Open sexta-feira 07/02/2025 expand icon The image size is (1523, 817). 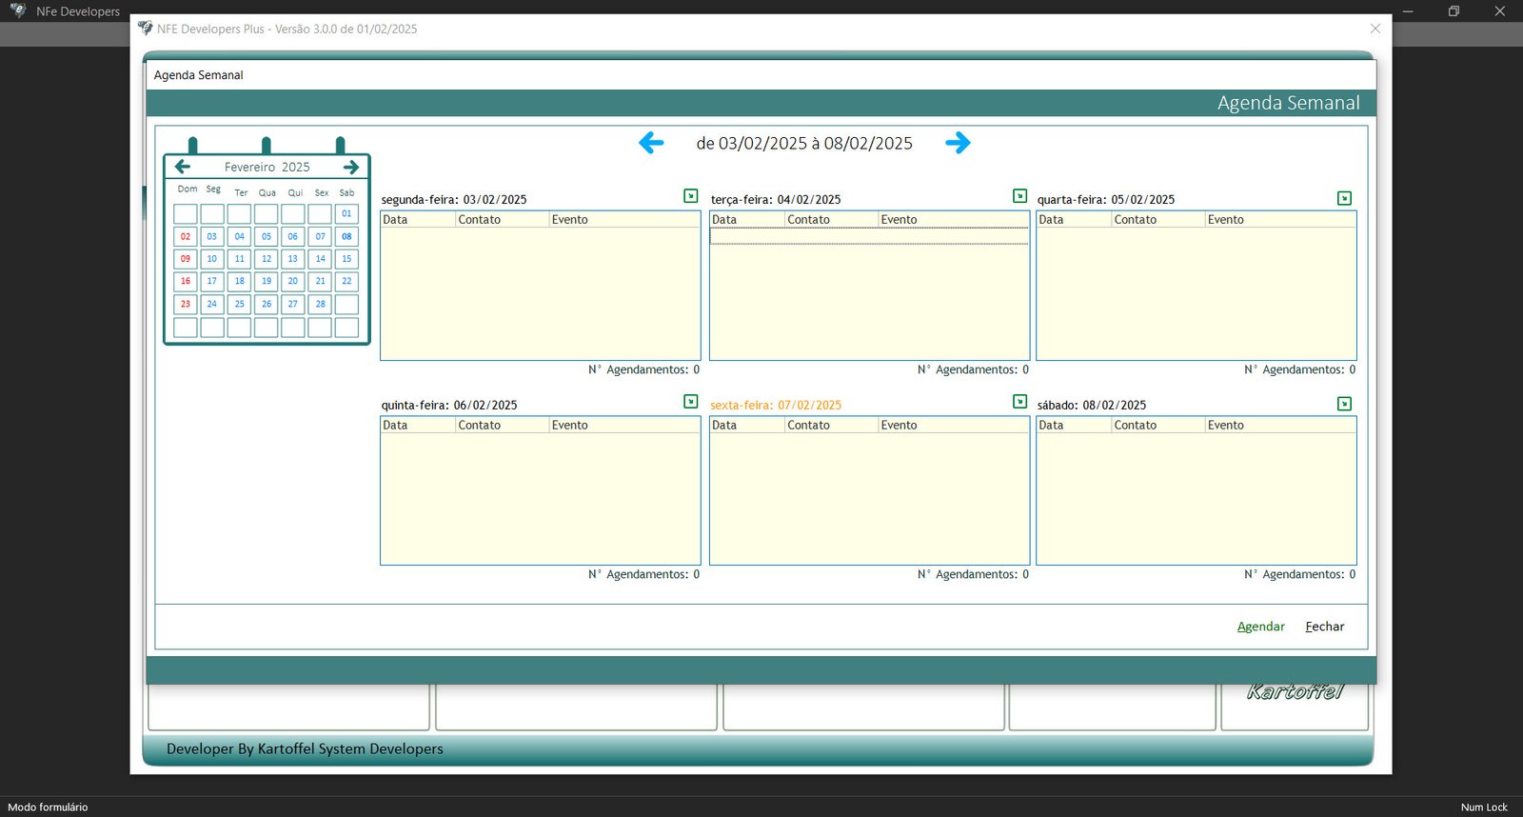(x=1019, y=402)
